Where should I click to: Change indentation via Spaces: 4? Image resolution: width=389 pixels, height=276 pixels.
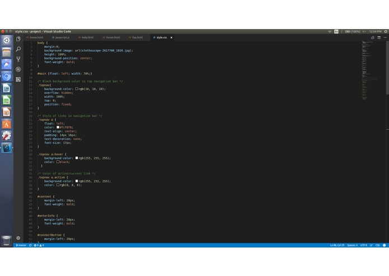pos(352,245)
